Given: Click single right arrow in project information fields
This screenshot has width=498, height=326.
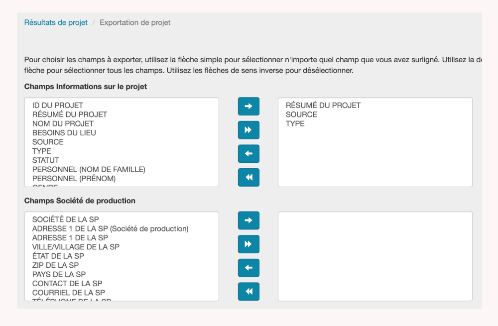Looking at the screenshot, I should point(249,106).
